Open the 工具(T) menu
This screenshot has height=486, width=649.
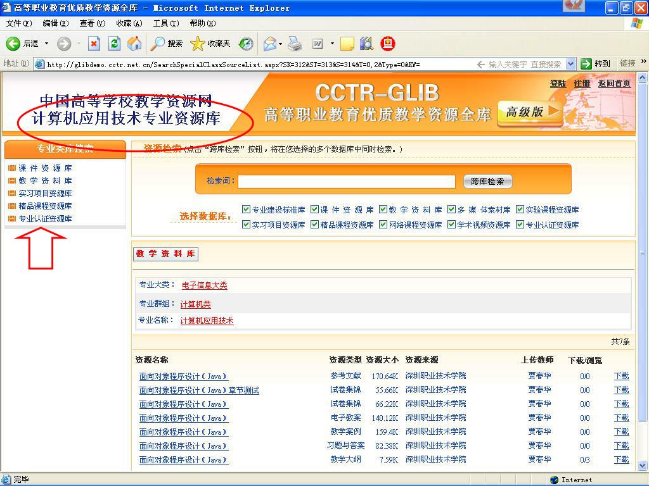pyautogui.click(x=166, y=23)
